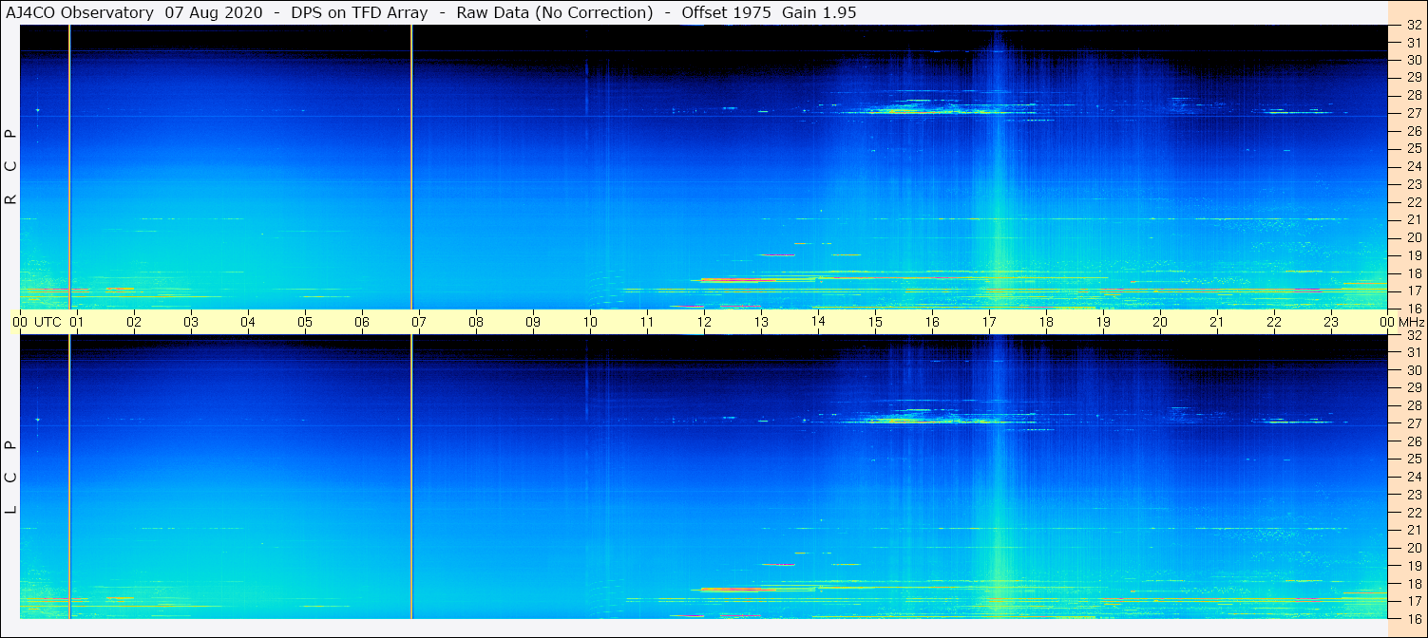Select the 10 hour label on time axis
This screenshot has height=638, width=1428.
[590, 322]
